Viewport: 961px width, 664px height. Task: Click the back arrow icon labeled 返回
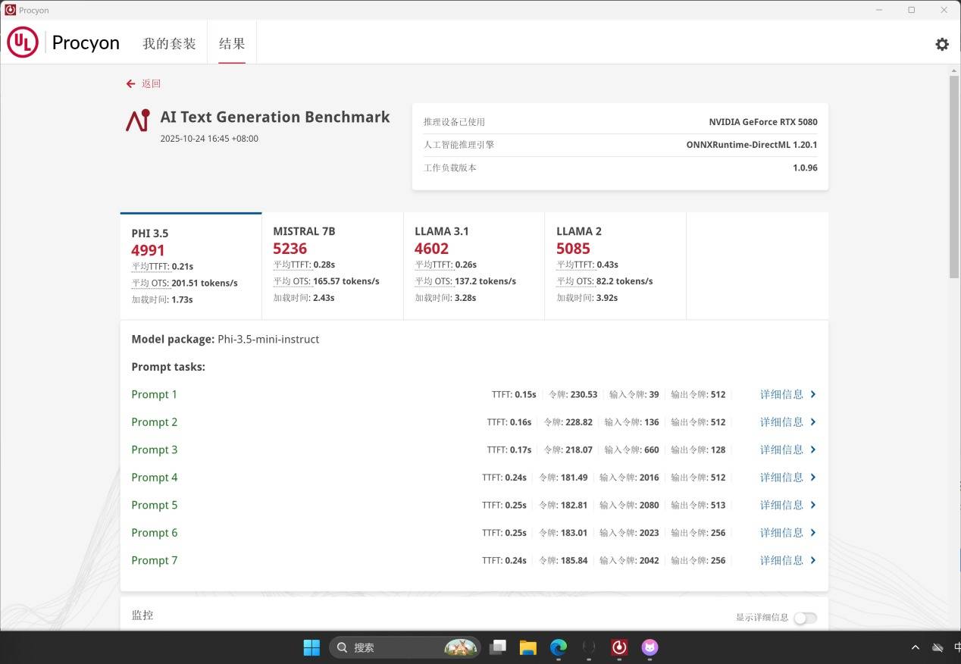tap(131, 83)
